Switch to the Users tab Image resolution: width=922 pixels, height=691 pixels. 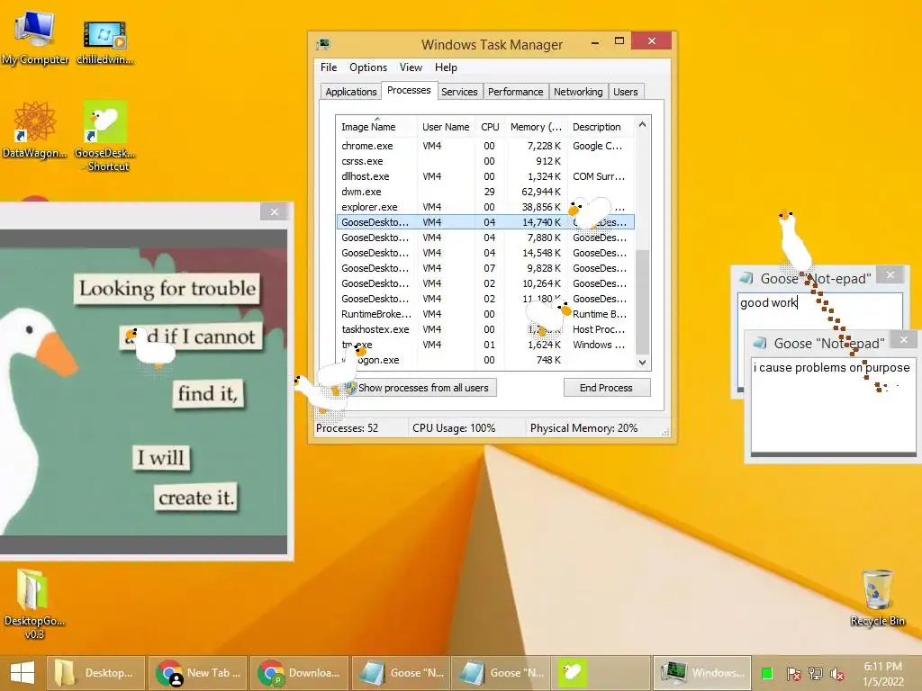pyautogui.click(x=625, y=92)
